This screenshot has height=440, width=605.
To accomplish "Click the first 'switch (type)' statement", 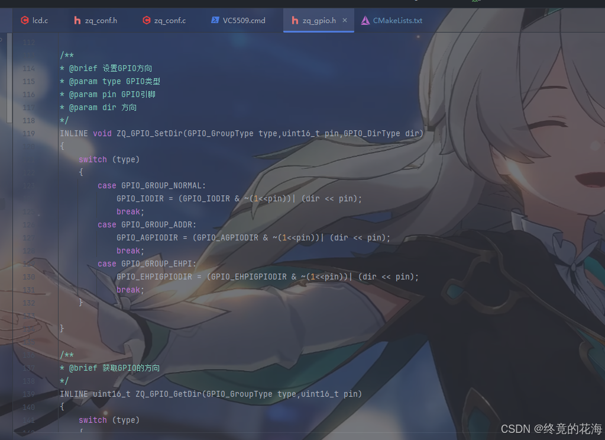I will pos(109,159).
